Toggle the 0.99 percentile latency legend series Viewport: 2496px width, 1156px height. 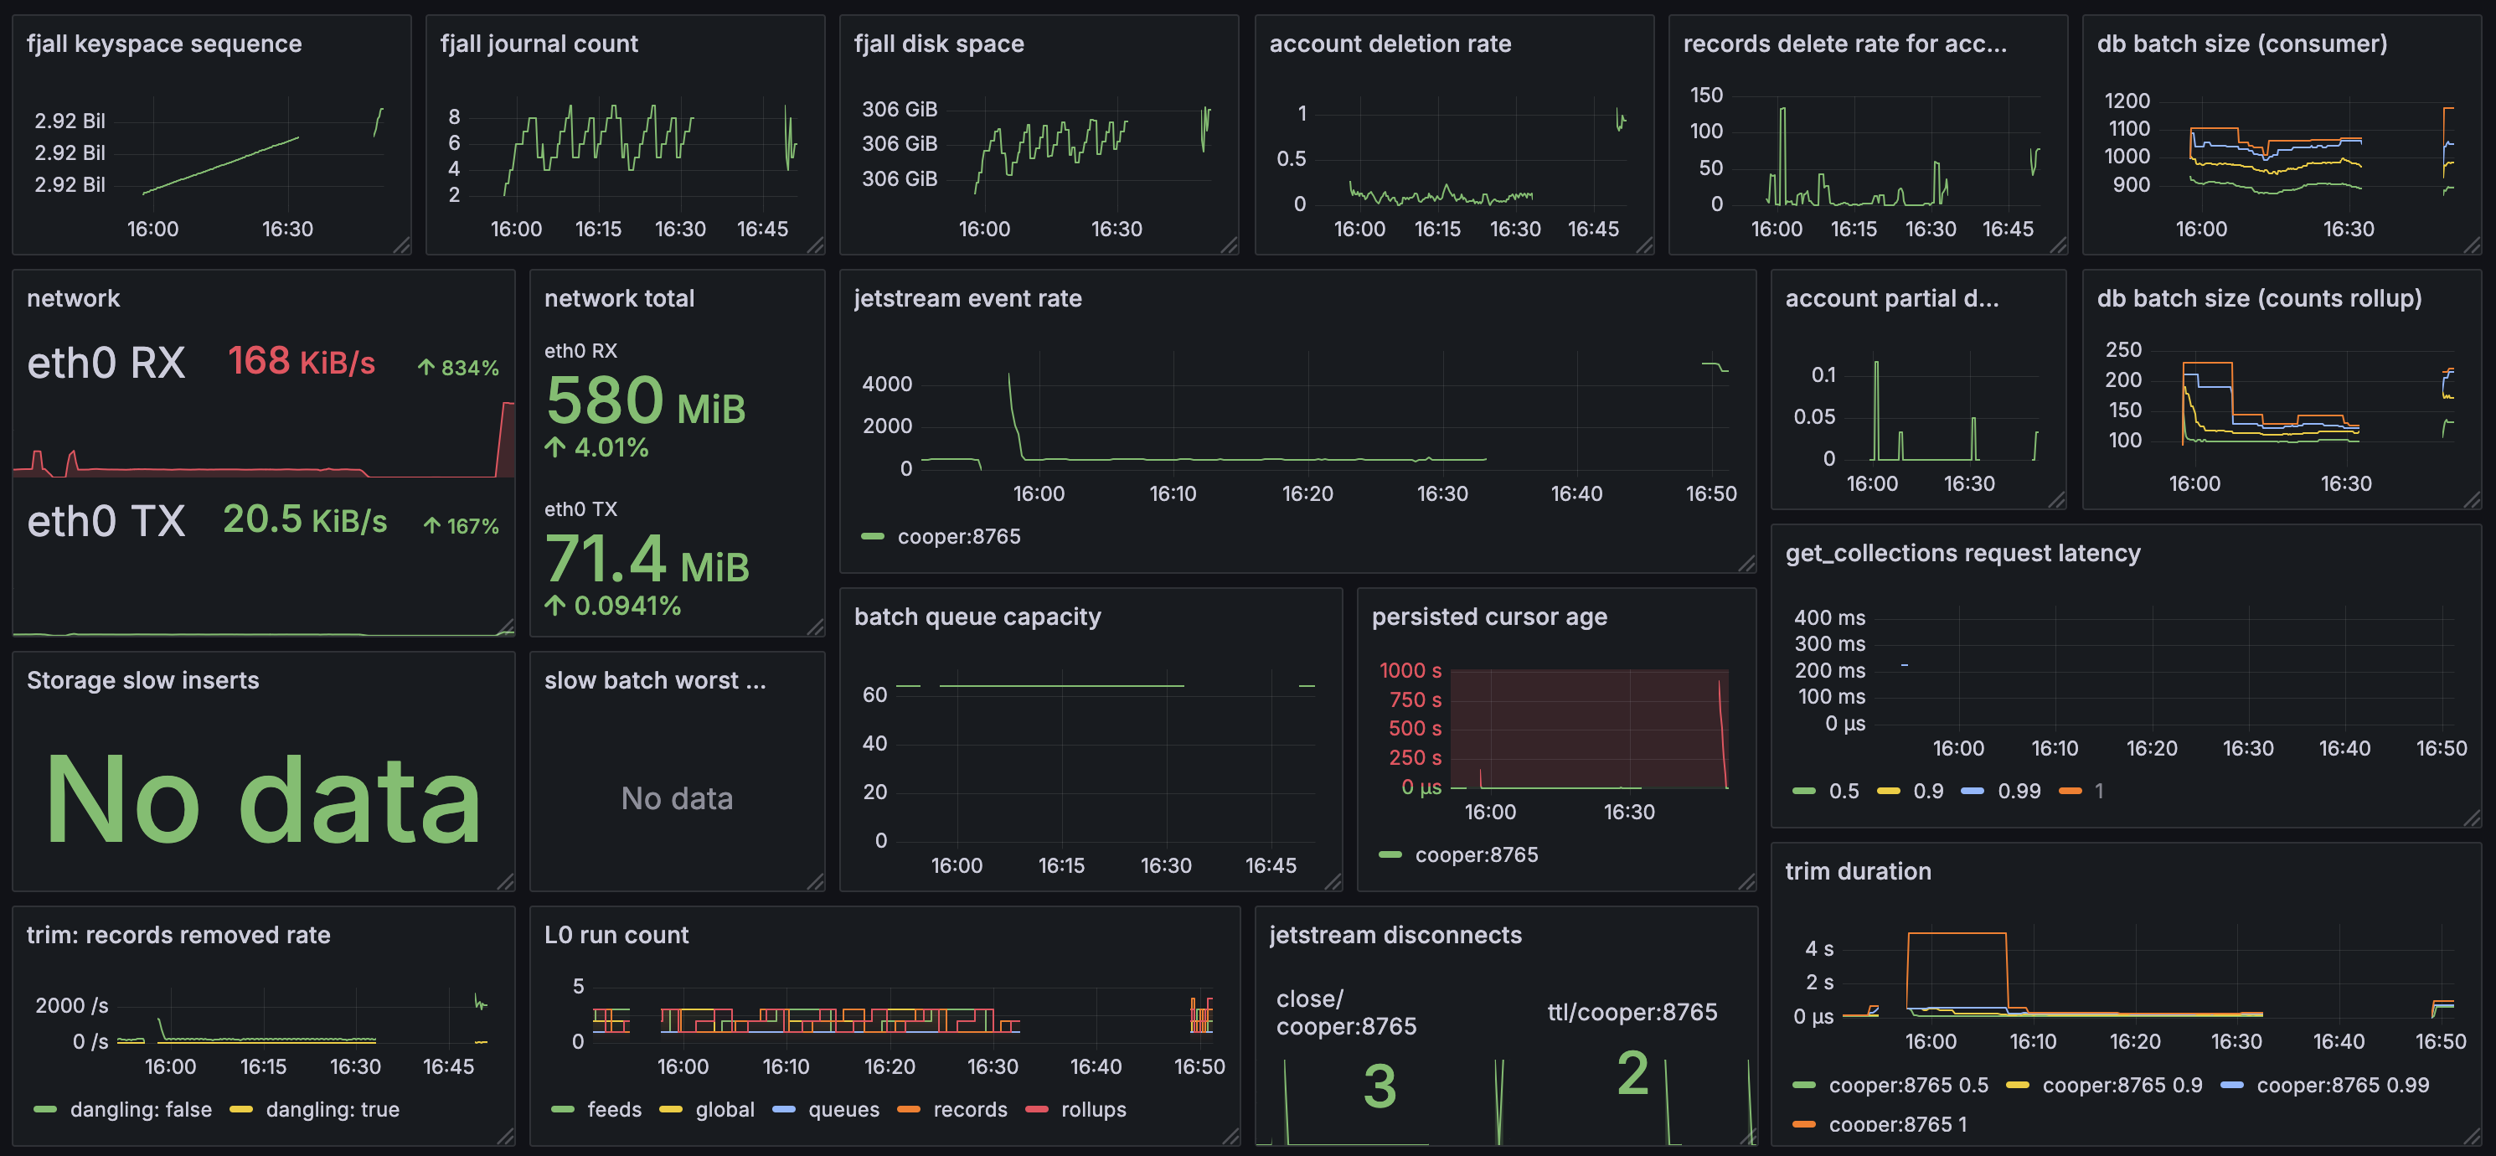point(2019,791)
